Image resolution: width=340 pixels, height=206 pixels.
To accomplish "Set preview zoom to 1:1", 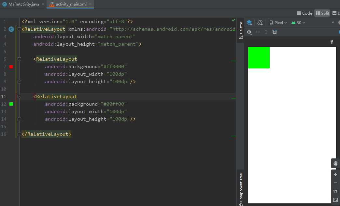I will pyautogui.click(x=335, y=191).
